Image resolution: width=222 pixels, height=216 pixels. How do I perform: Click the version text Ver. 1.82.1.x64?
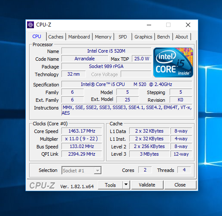[x=77, y=186]
